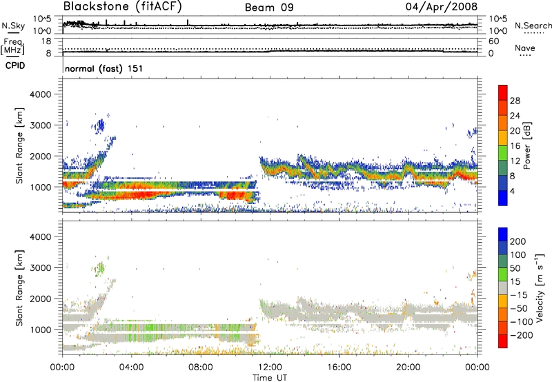Image resolution: width=552 pixels, height=382 pixels.
Task: Click the 'Velocity [m s-1]' colorbar label
Action: 540,288
